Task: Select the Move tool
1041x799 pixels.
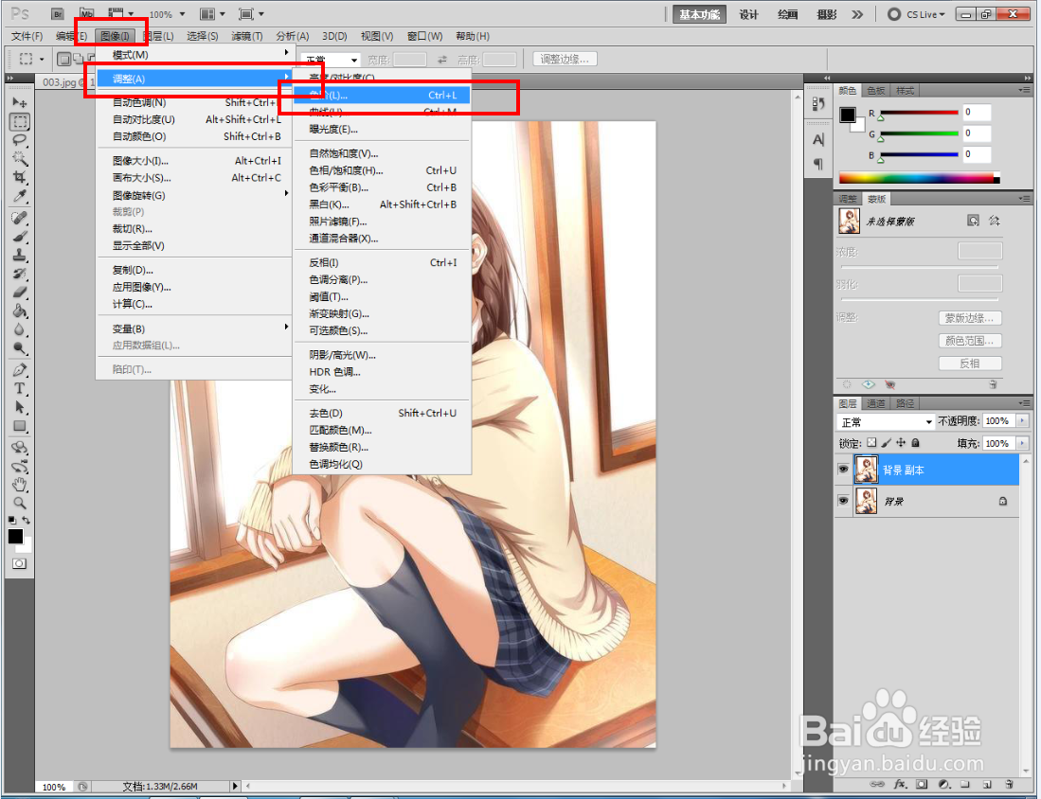Action: tap(20, 103)
